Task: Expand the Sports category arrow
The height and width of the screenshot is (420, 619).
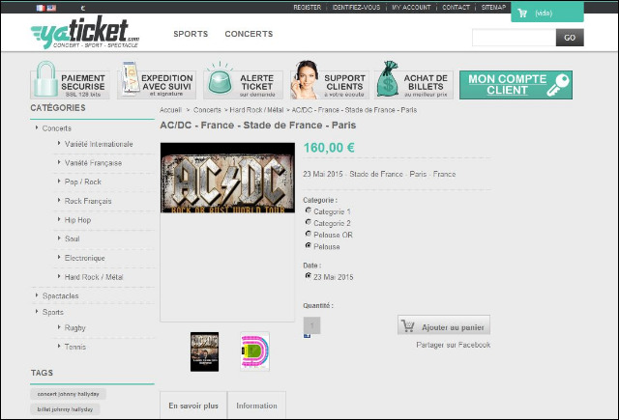Action: pos(37,311)
